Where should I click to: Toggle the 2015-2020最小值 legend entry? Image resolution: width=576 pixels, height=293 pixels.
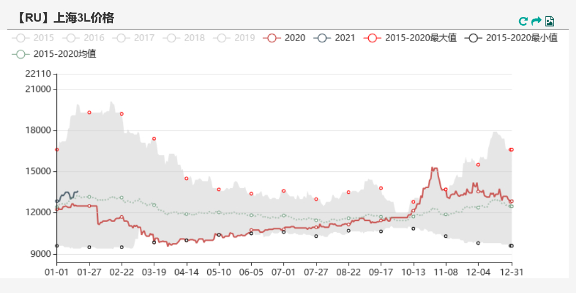(511, 38)
